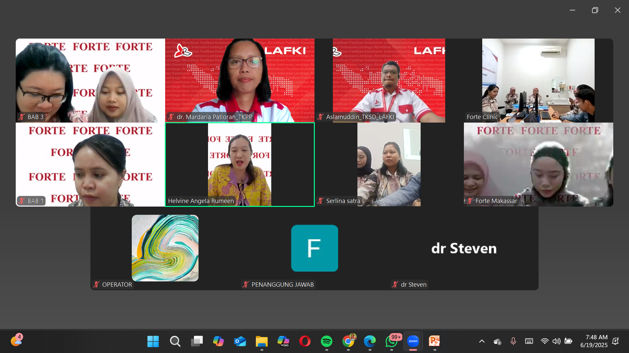Screen dimensions: 629x353
Task: Click the Aslamuddin_TKSD_LAFKI name label
Action: coord(360,117)
